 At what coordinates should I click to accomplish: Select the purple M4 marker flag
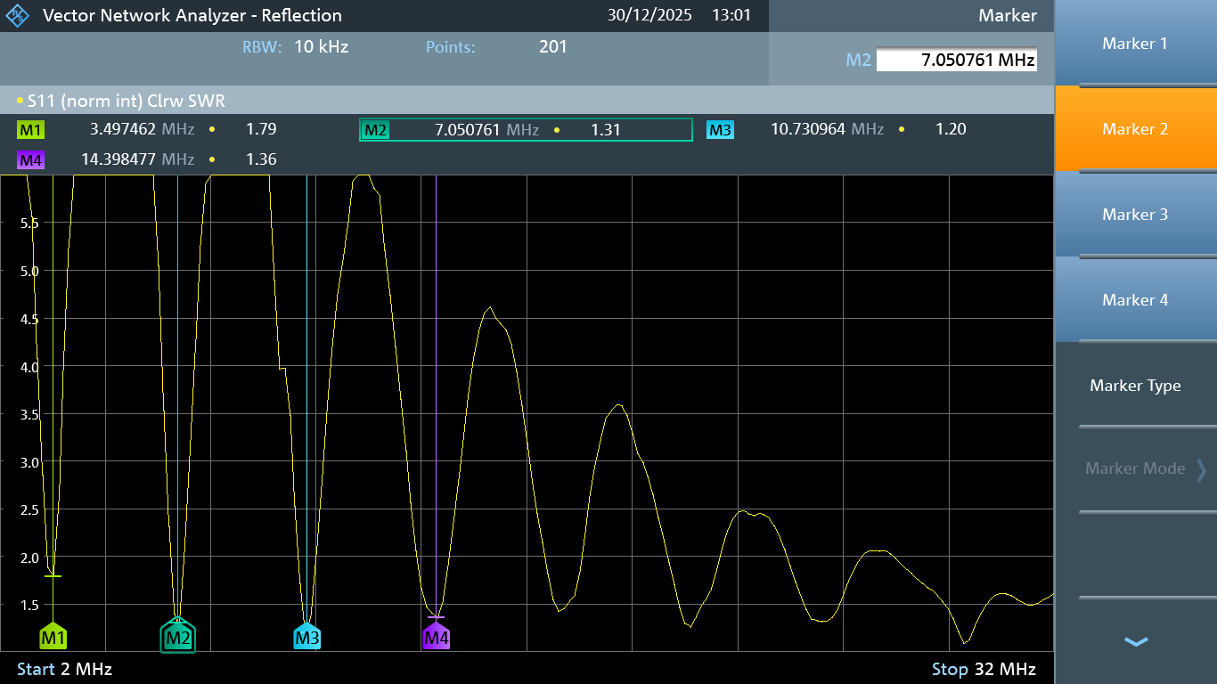[436, 637]
